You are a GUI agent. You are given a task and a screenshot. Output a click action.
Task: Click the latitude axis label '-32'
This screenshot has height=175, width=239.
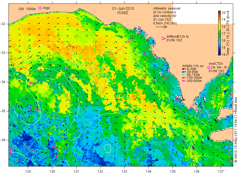[3, 24]
